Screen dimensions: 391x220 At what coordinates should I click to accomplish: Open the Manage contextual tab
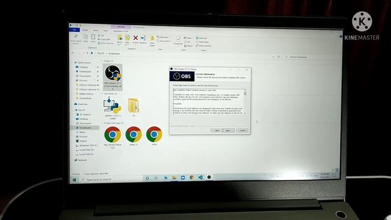(x=121, y=27)
